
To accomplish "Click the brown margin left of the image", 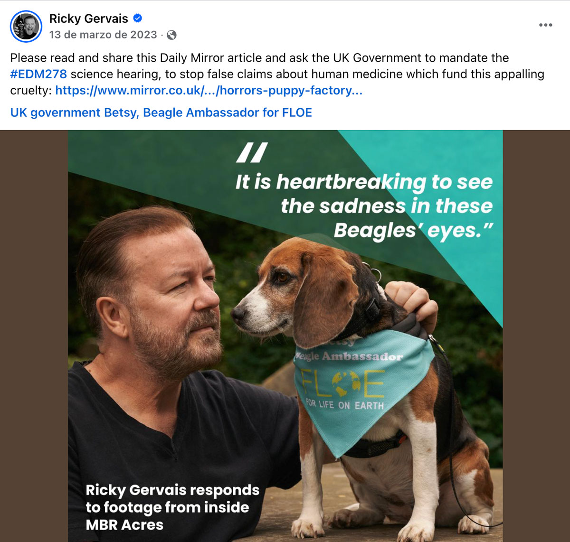I will click(33, 332).
